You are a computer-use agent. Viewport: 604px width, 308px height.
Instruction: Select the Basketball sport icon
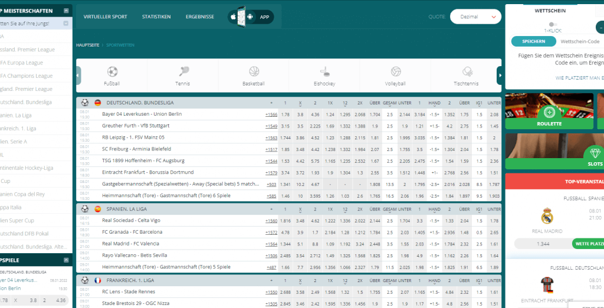point(254,72)
